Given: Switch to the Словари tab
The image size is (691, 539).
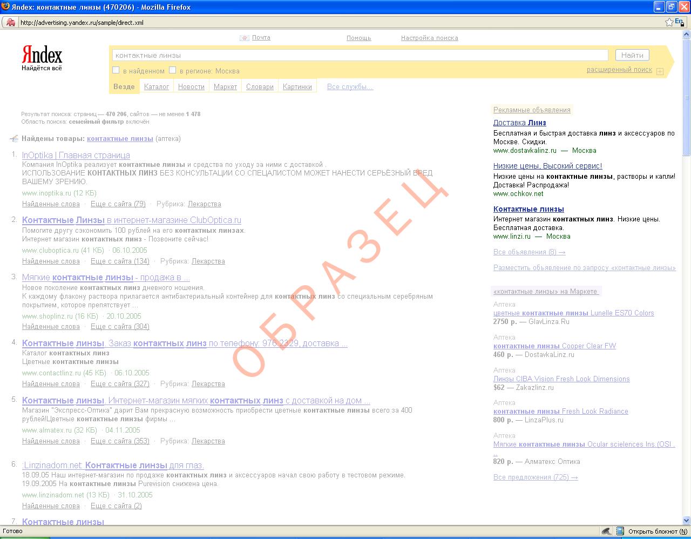Looking at the screenshot, I should tap(260, 87).
